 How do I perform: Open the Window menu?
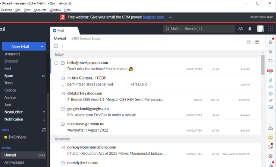(x=55, y=10)
